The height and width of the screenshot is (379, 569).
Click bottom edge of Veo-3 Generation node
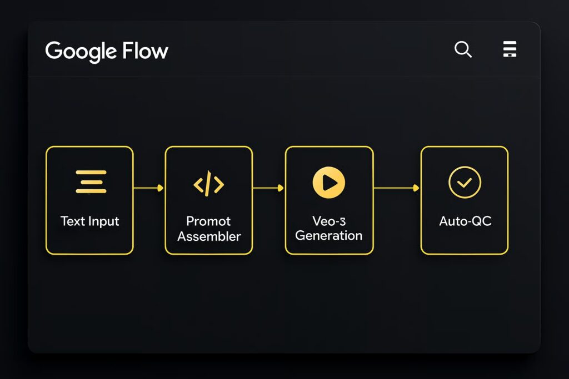click(x=329, y=254)
